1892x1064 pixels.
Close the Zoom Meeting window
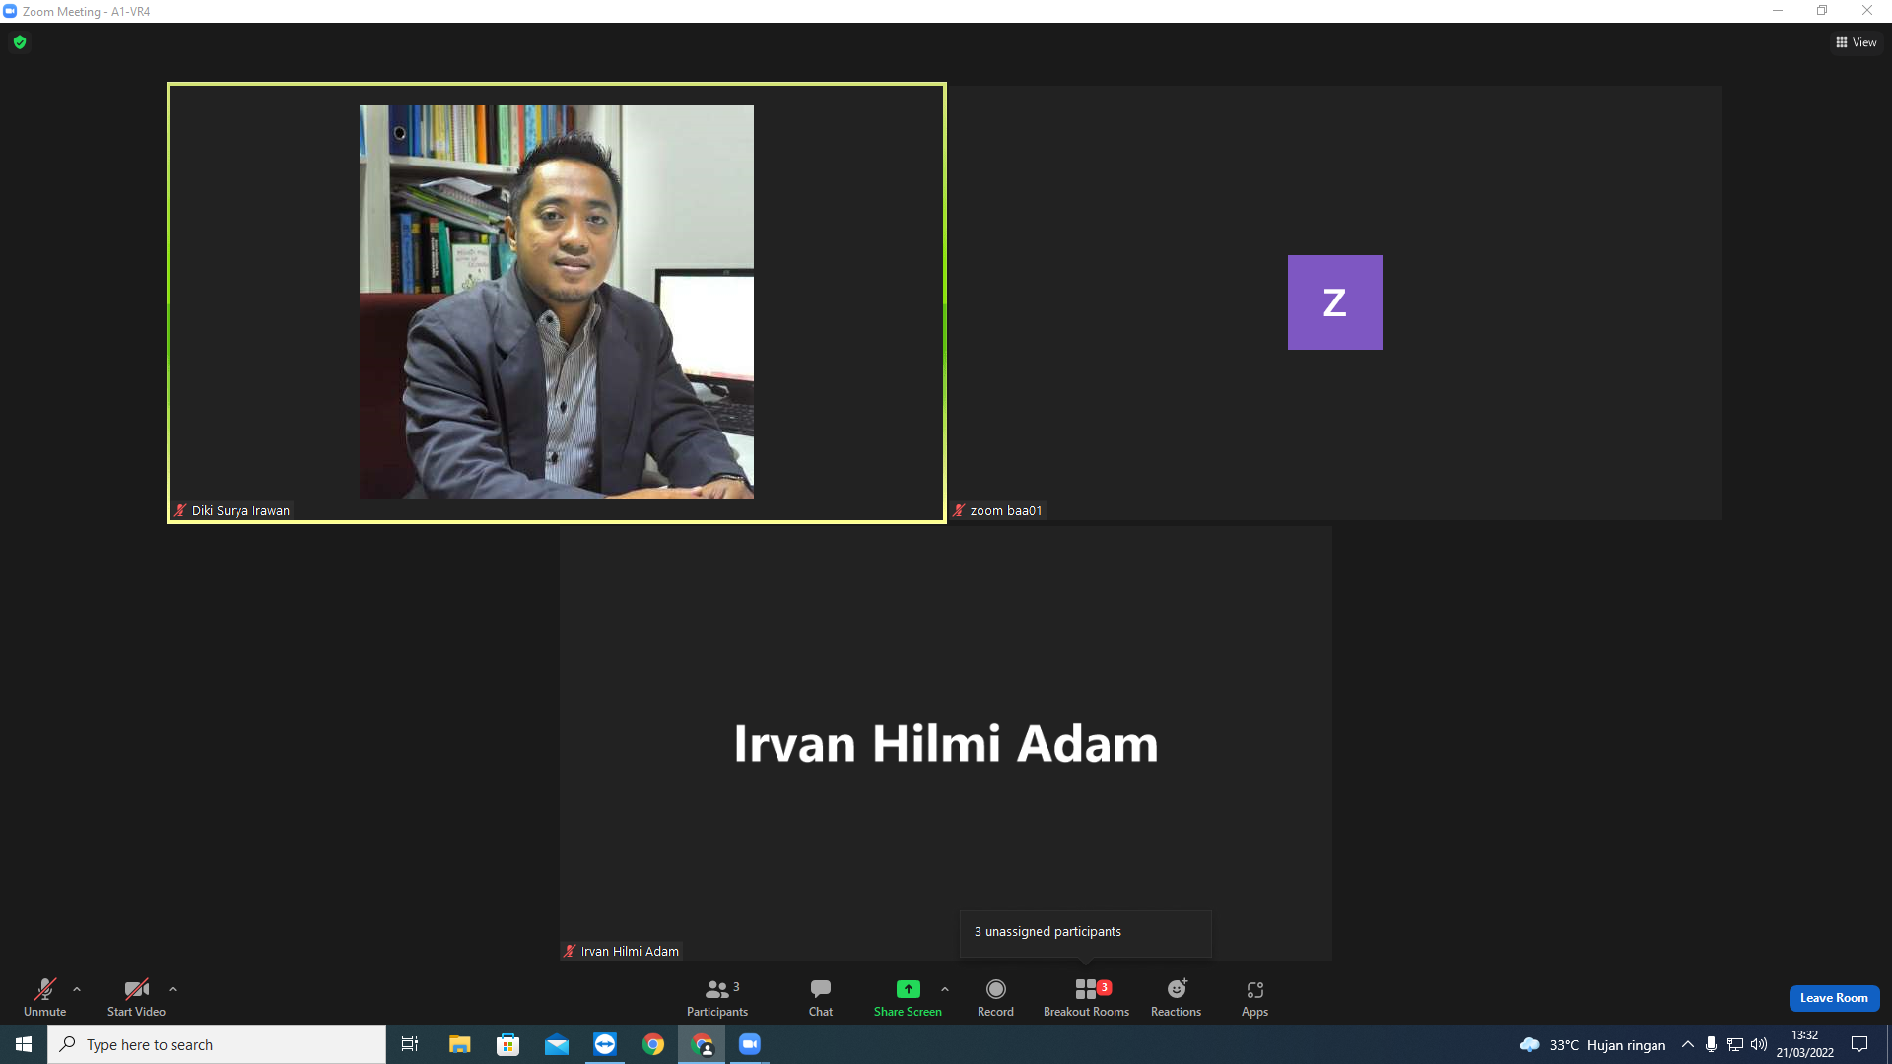(1867, 11)
